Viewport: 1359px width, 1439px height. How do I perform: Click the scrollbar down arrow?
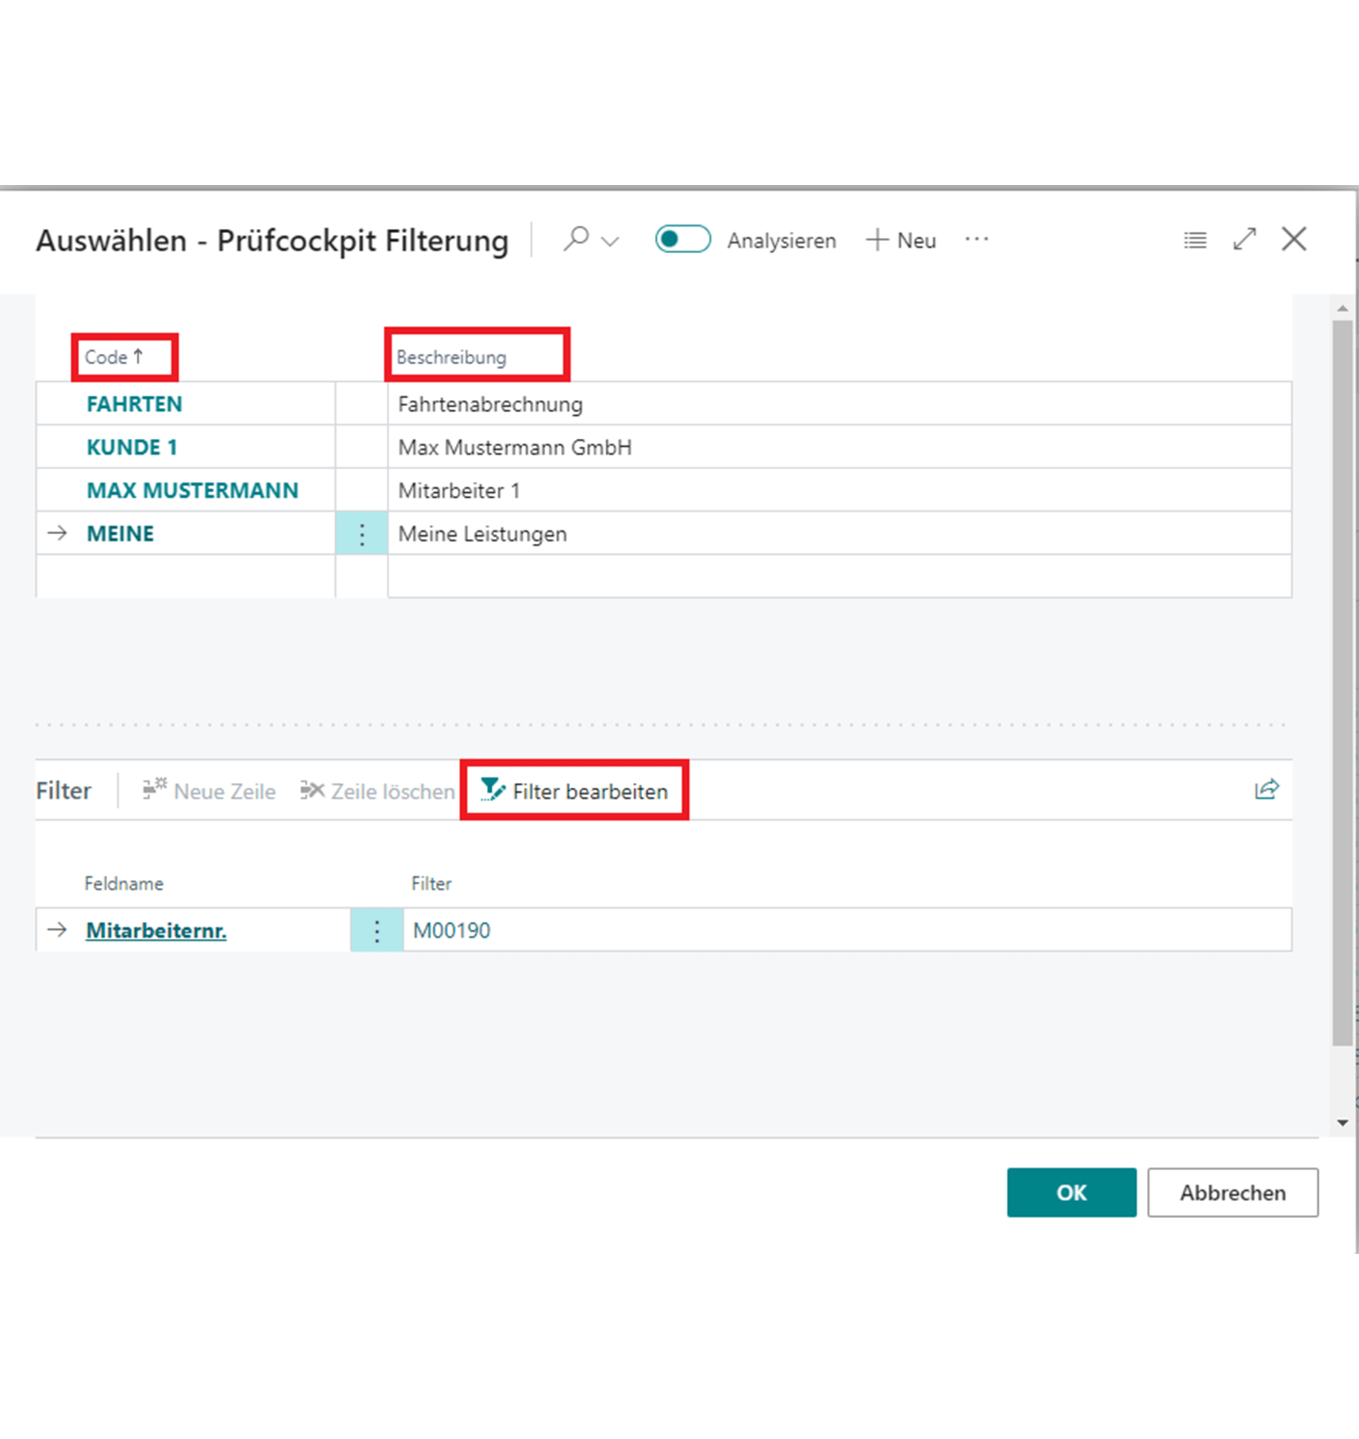(x=1342, y=1123)
